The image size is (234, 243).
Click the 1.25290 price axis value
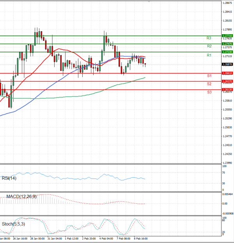tap(227, 119)
